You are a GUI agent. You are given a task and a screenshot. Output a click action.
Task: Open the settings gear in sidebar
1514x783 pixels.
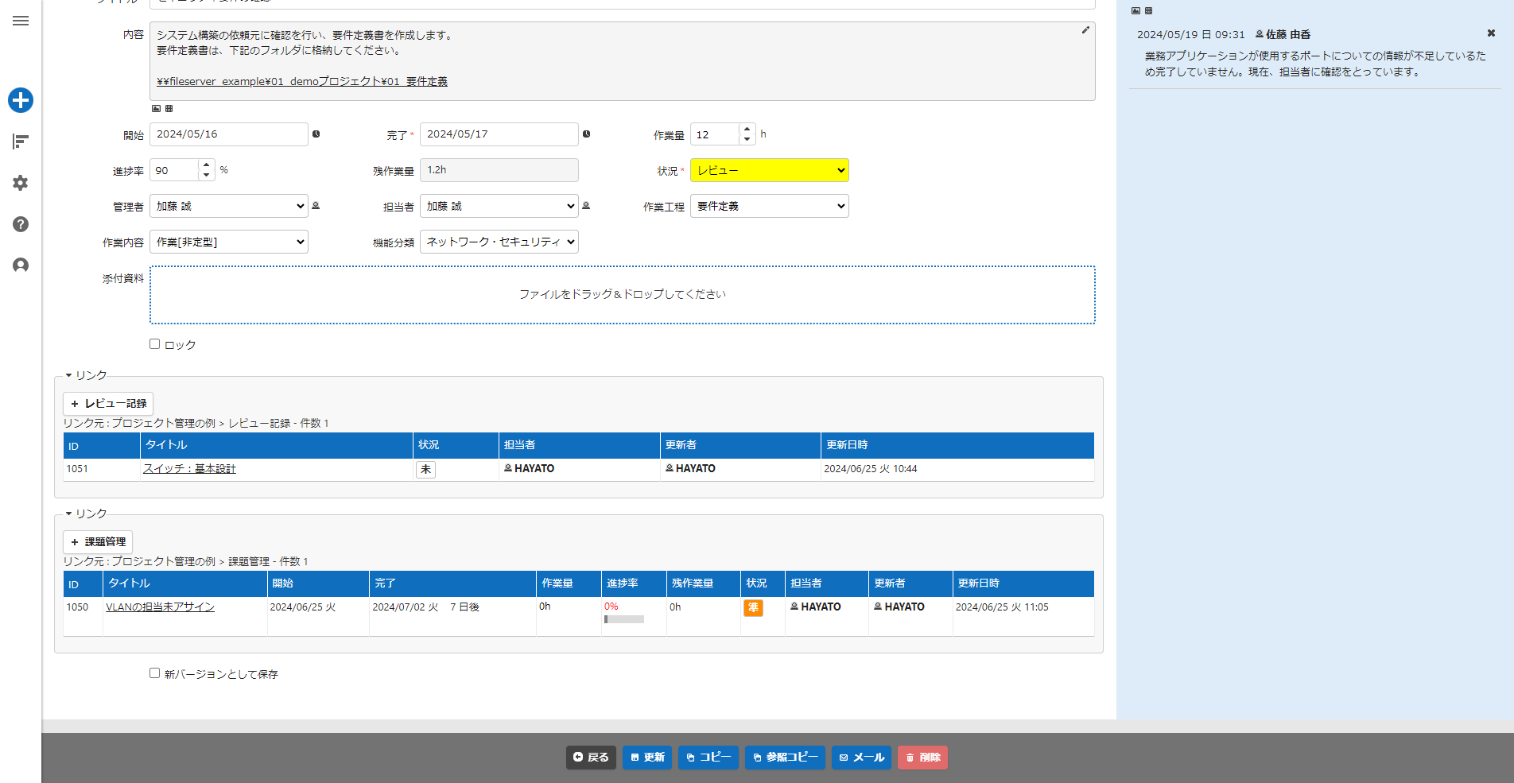point(21,183)
